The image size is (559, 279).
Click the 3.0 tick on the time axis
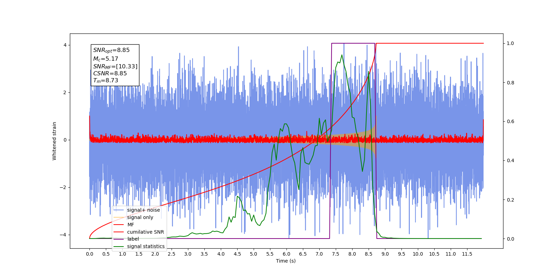pyautogui.click(x=188, y=254)
